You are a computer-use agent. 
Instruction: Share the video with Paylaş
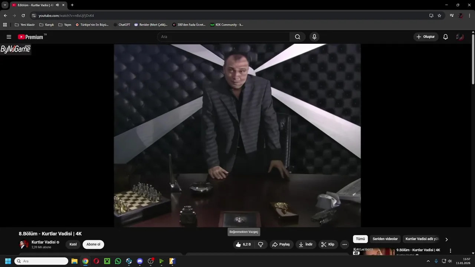281,244
